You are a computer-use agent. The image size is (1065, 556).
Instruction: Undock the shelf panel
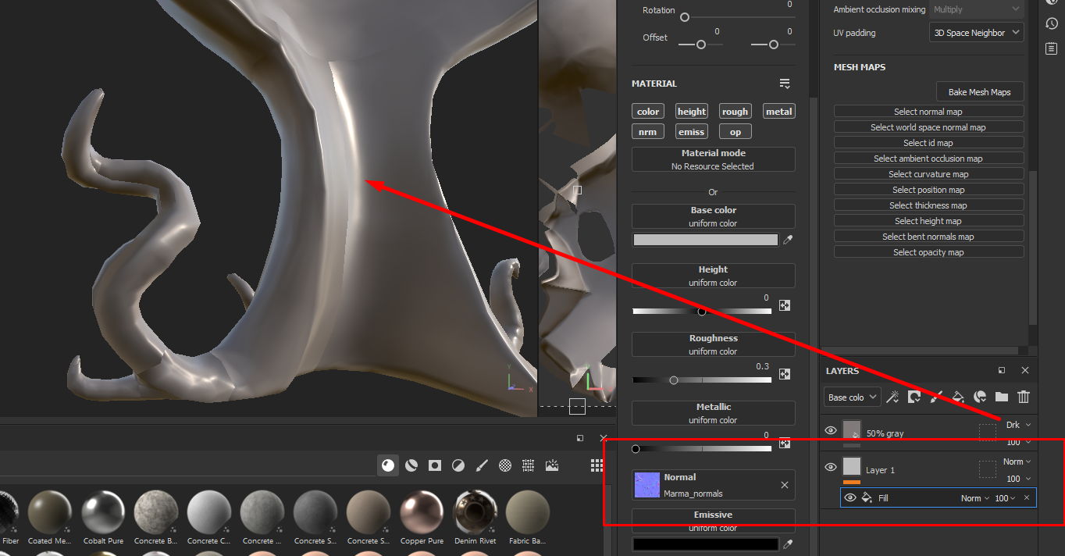(580, 438)
